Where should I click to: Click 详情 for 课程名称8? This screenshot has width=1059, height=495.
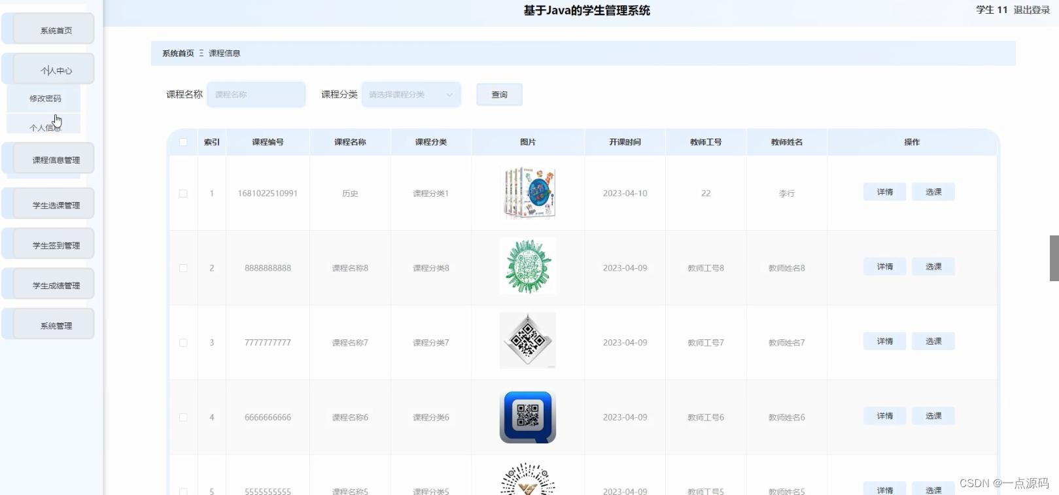coord(885,267)
